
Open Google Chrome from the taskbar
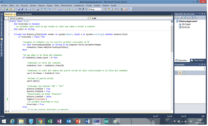point(40,122)
